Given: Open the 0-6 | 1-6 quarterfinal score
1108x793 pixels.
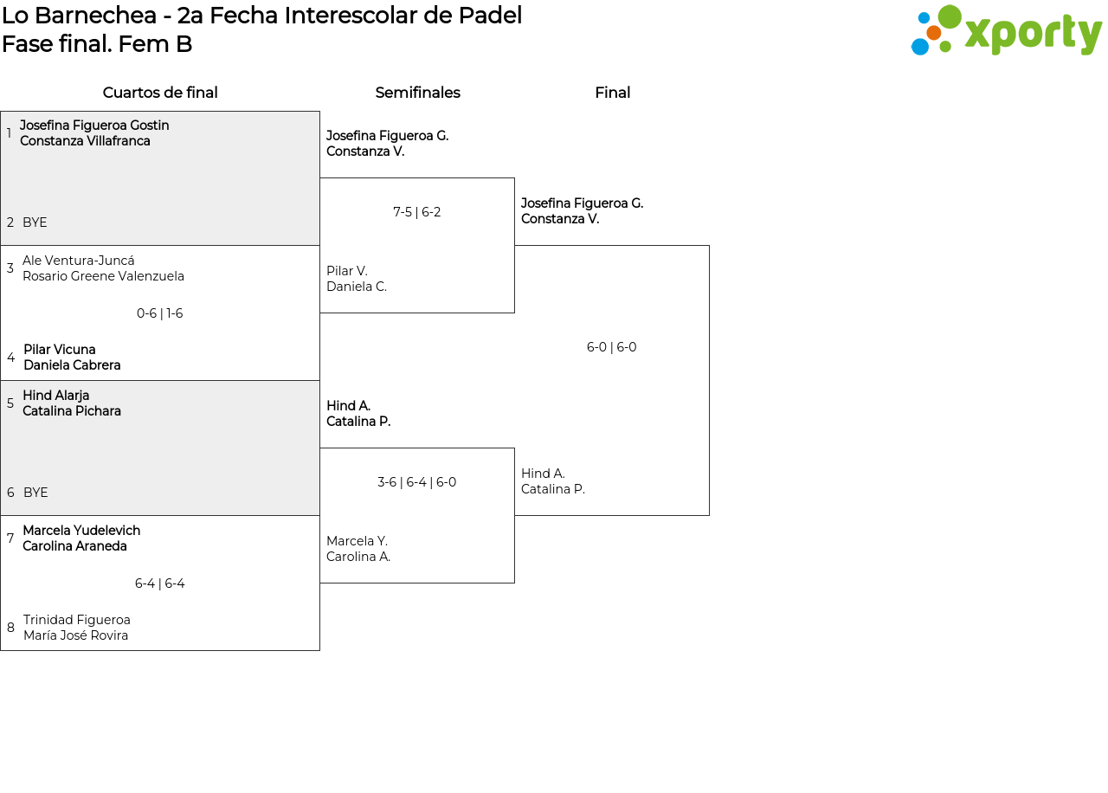Looking at the screenshot, I should [160, 313].
